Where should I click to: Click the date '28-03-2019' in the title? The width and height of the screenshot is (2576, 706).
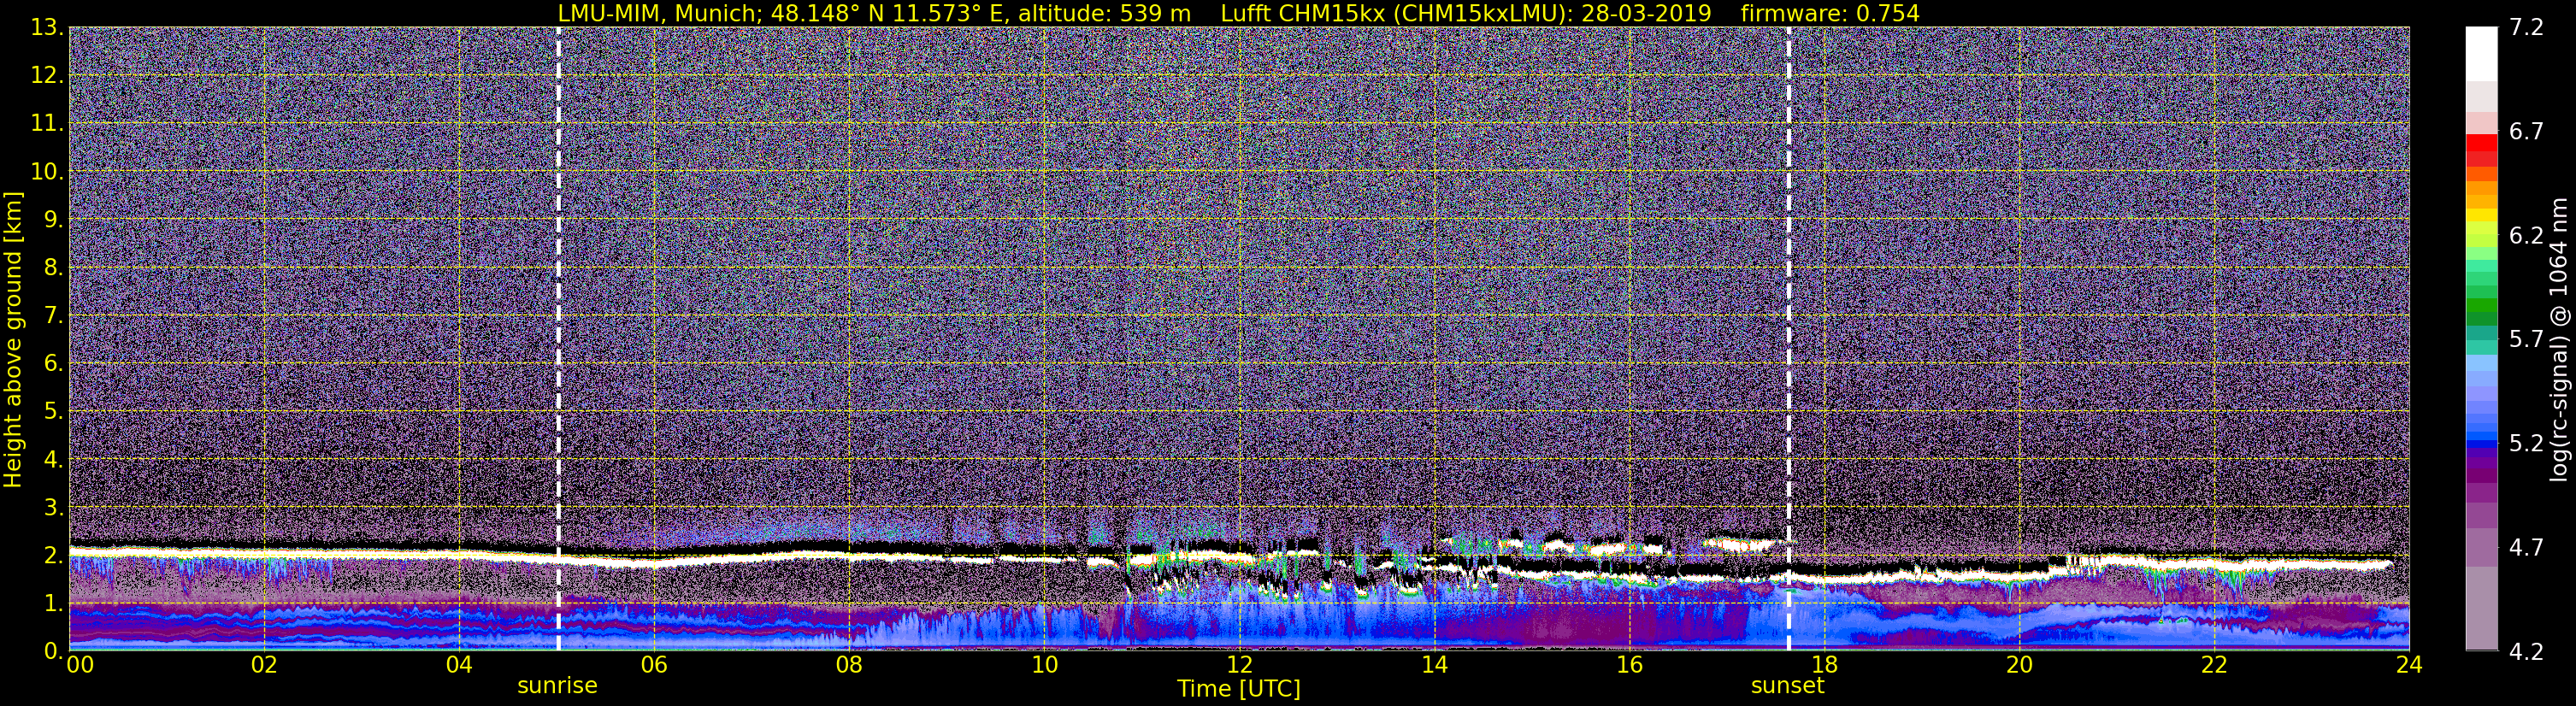(x=1646, y=14)
